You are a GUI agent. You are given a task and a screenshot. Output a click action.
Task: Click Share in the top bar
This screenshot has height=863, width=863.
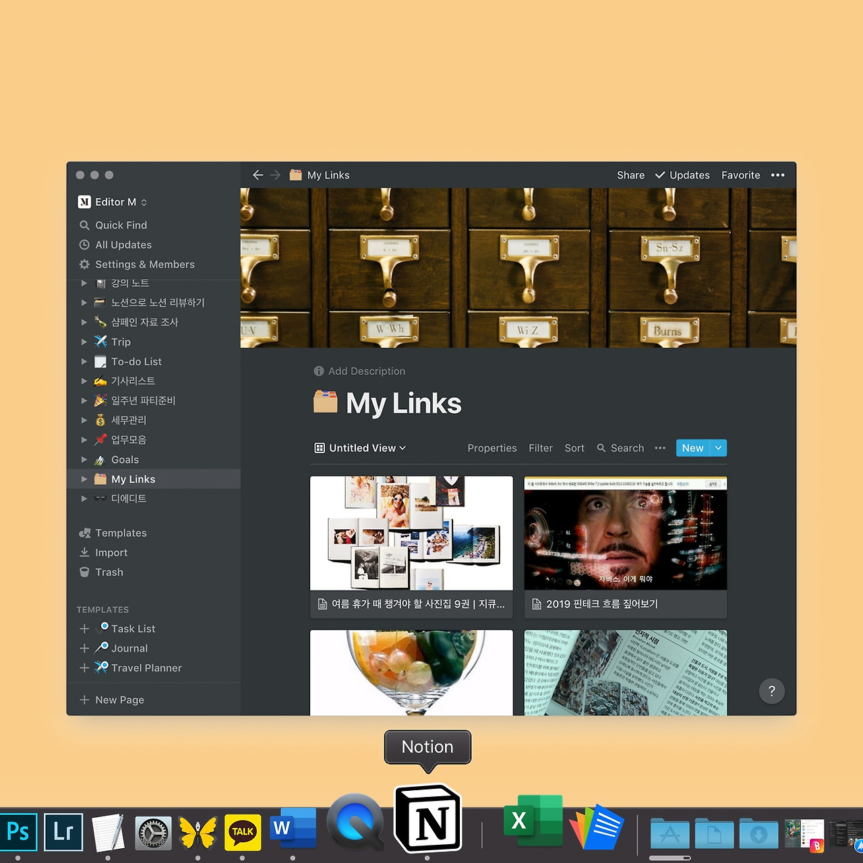[630, 175]
